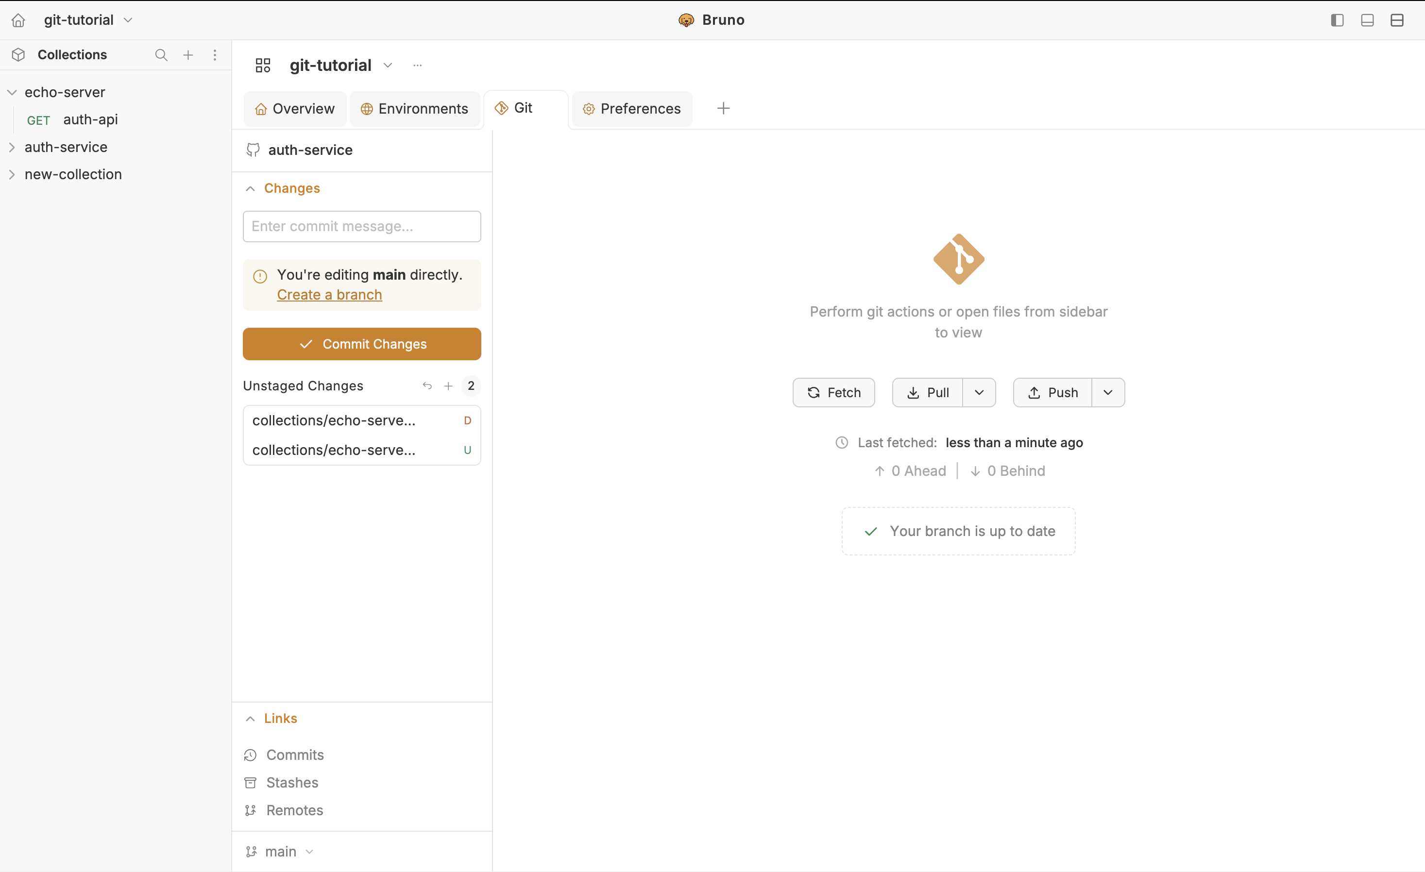Search collections with the magnifier icon
The image size is (1425, 872).
(161, 55)
